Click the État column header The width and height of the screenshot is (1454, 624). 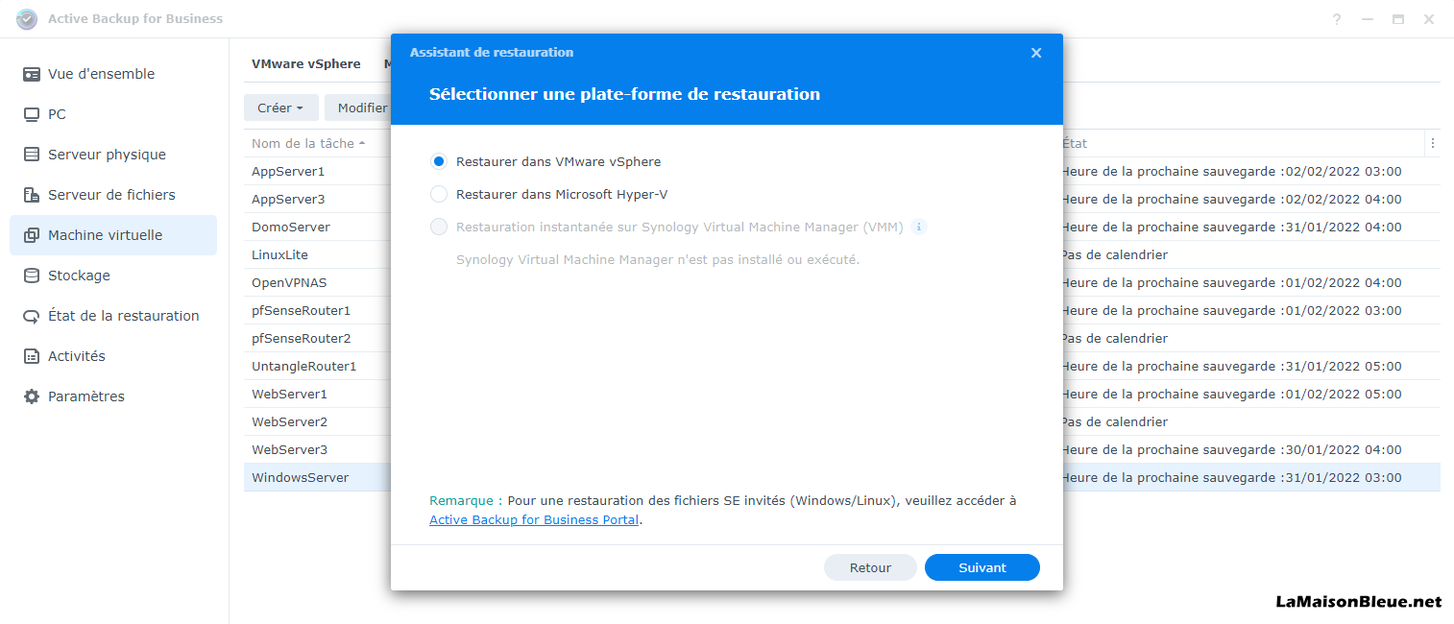[1075, 143]
